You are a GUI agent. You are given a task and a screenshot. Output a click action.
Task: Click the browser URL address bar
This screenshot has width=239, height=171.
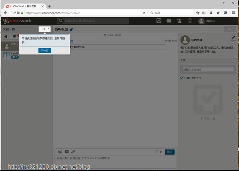83,13
